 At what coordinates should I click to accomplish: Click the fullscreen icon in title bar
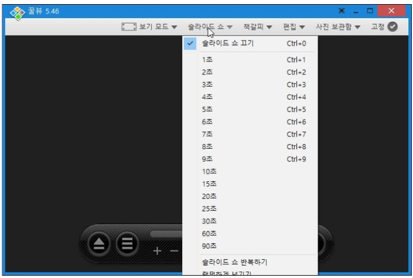(342, 11)
